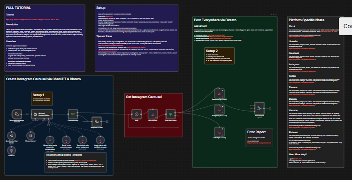Screen dimensions: 352x180
Task: Select the Get carousel node
Action: point(153,114)
